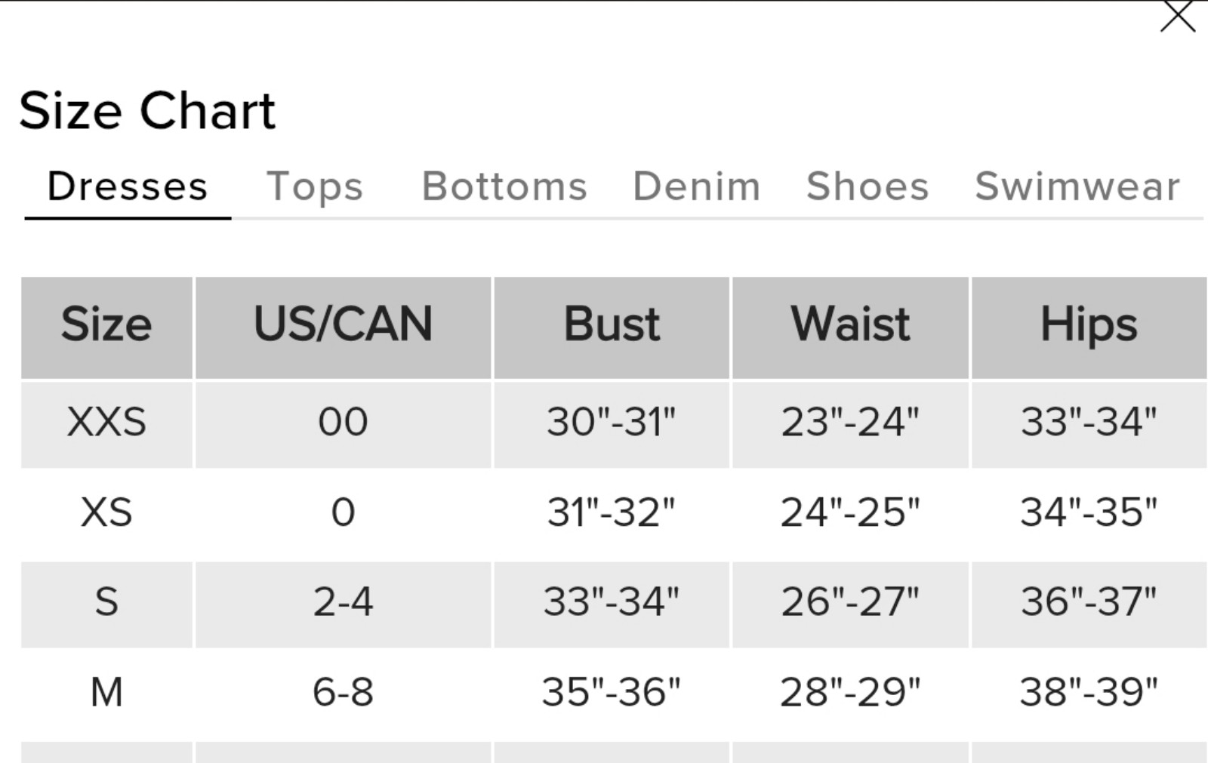Click the Size Chart heading

147,111
